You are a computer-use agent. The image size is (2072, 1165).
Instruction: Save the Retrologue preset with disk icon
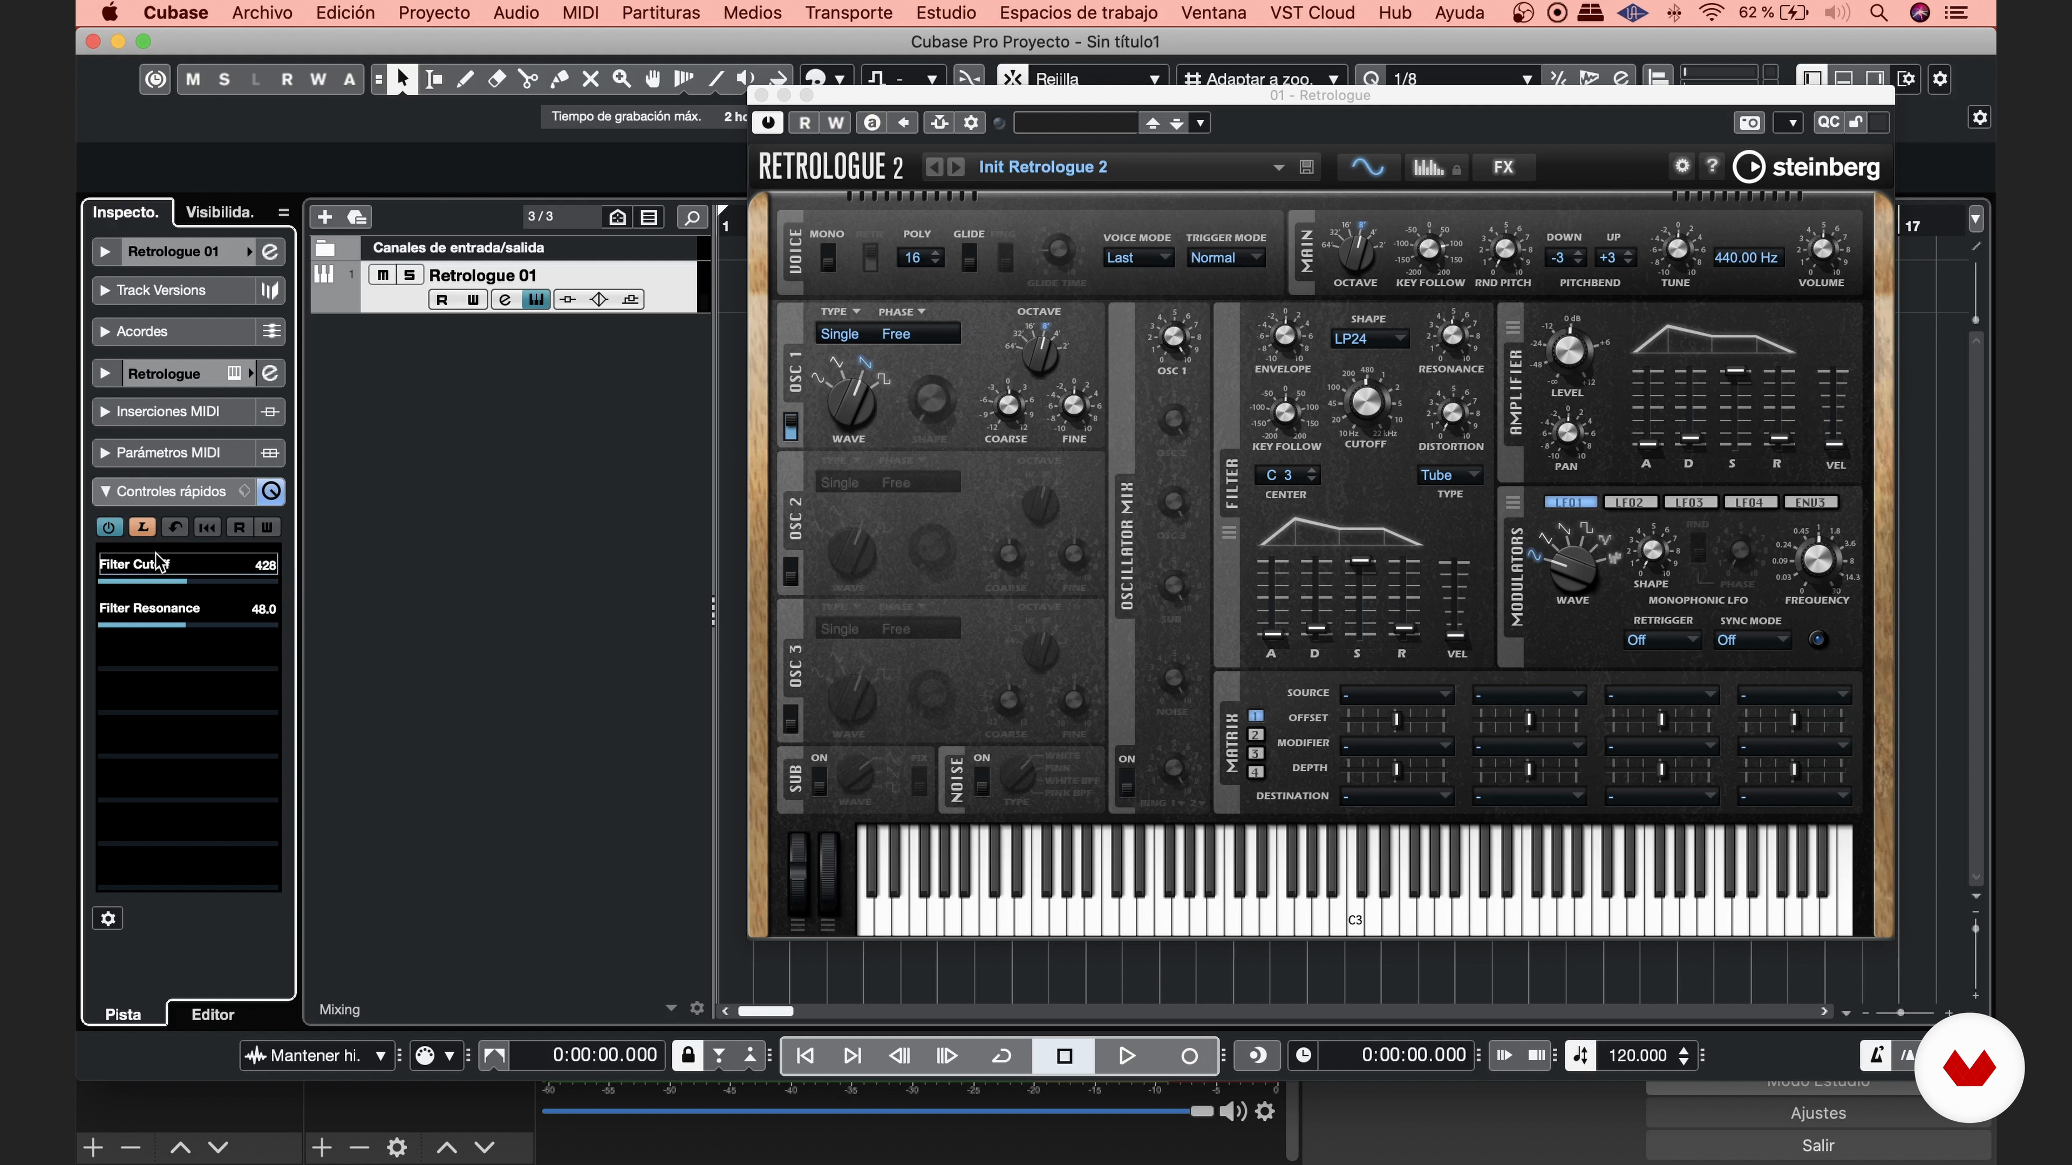coord(1306,167)
